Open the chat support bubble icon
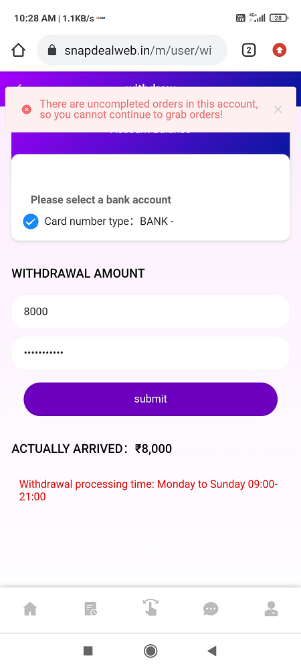 tap(211, 609)
